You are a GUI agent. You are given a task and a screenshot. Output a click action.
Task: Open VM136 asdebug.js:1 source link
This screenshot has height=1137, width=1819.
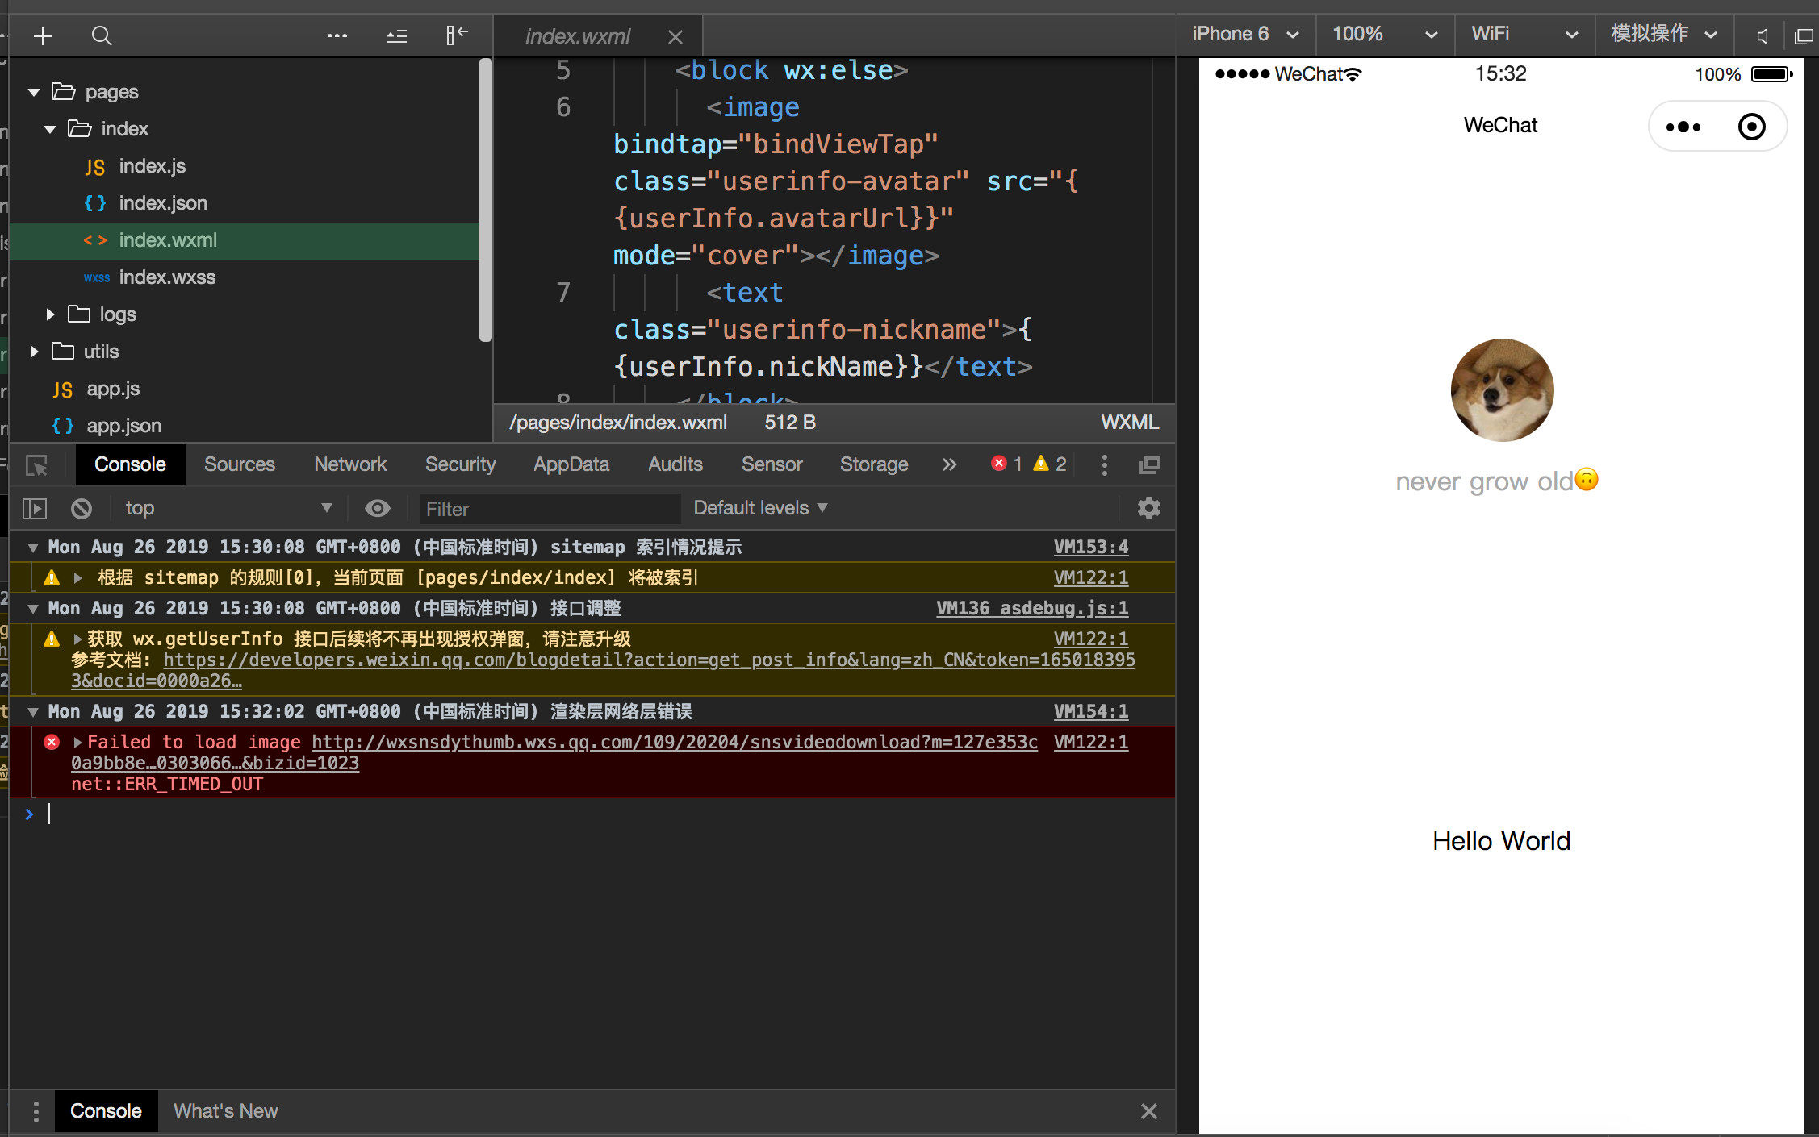(1031, 609)
